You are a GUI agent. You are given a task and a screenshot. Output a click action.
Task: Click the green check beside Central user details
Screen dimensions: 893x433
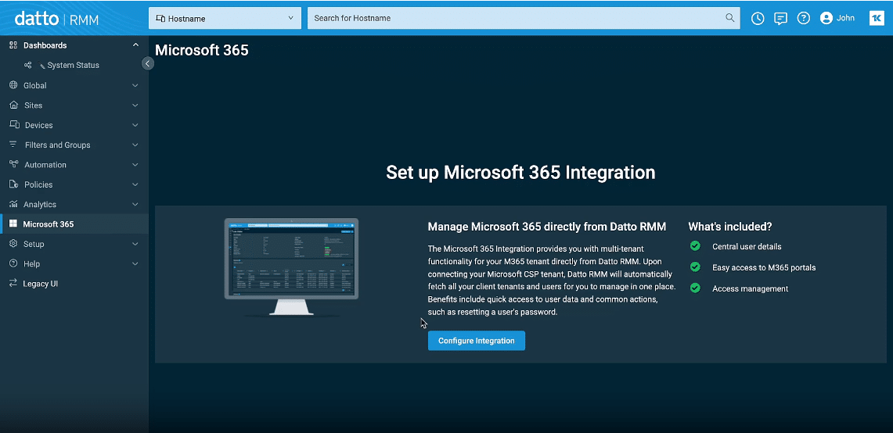pyautogui.click(x=695, y=246)
